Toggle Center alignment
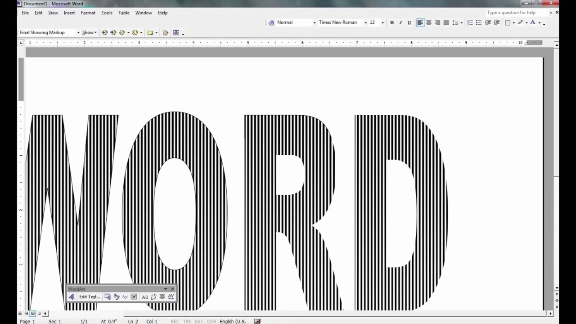This screenshot has height=324, width=576. tap(429, 22)
